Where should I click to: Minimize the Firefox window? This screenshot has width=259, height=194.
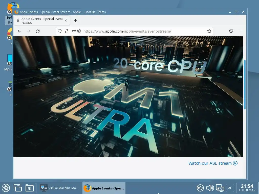coord(230,12)
